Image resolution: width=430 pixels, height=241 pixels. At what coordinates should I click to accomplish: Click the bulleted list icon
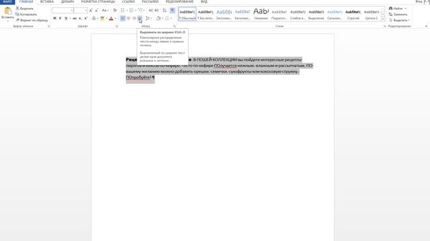coord(122,11)
